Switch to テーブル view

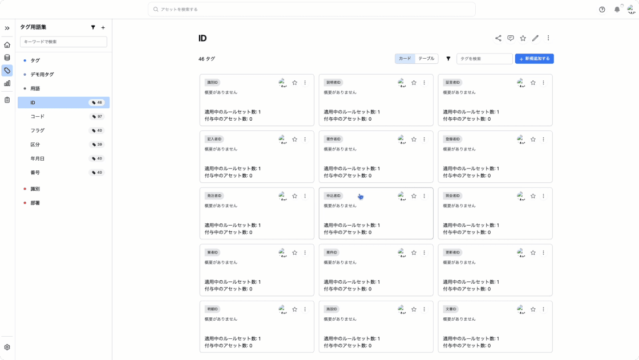point(426,59)
